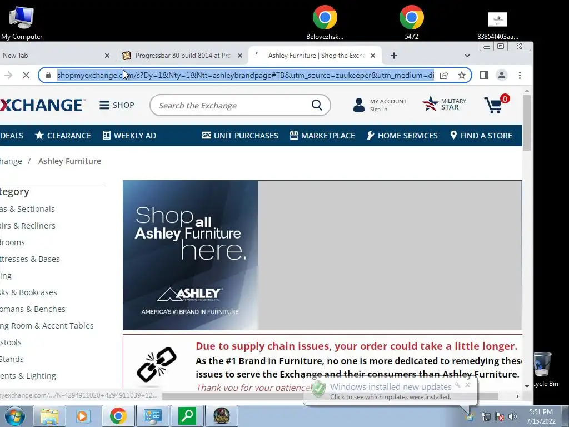Close the Ashley Furniture tab
The image size is (569, 427).
coord(373,56)
